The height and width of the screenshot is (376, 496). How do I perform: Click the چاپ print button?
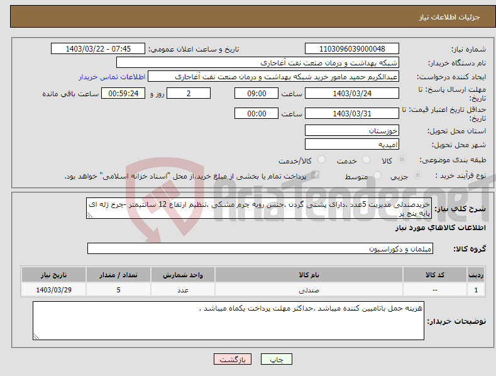277,359
